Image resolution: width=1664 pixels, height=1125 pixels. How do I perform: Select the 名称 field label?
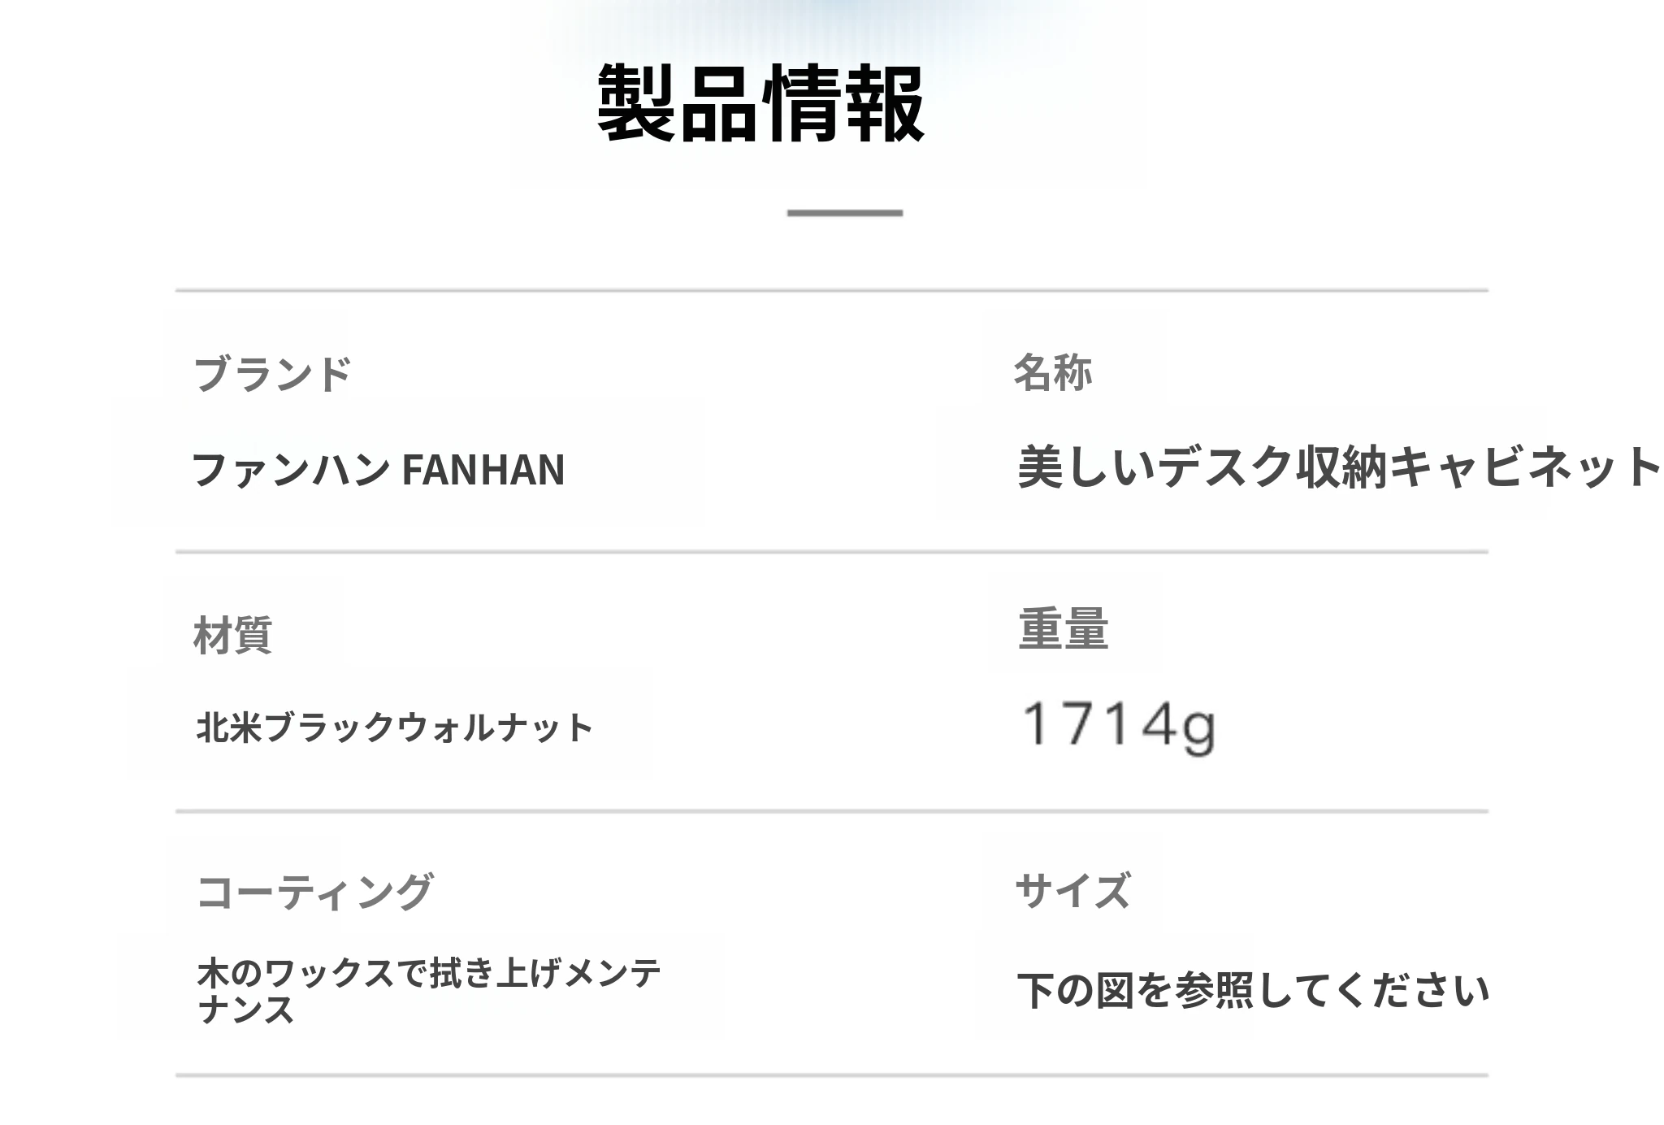1052,373
